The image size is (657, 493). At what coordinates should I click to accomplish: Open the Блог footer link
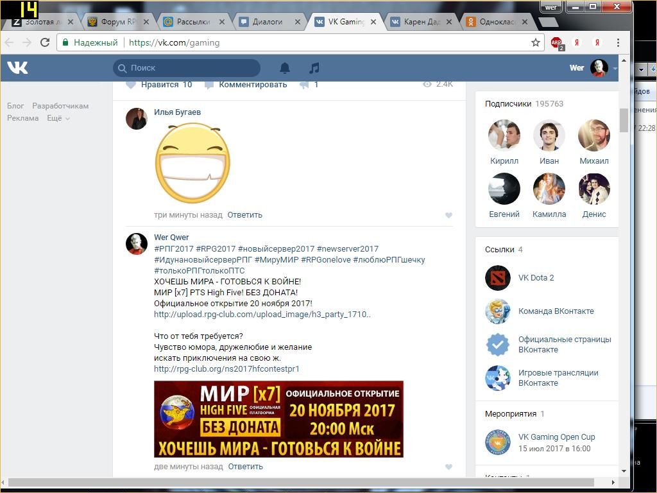coord(15,106)
